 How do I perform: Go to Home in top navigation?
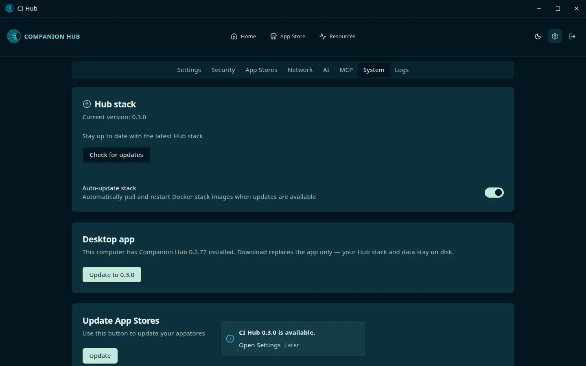[x=243, y=36]
